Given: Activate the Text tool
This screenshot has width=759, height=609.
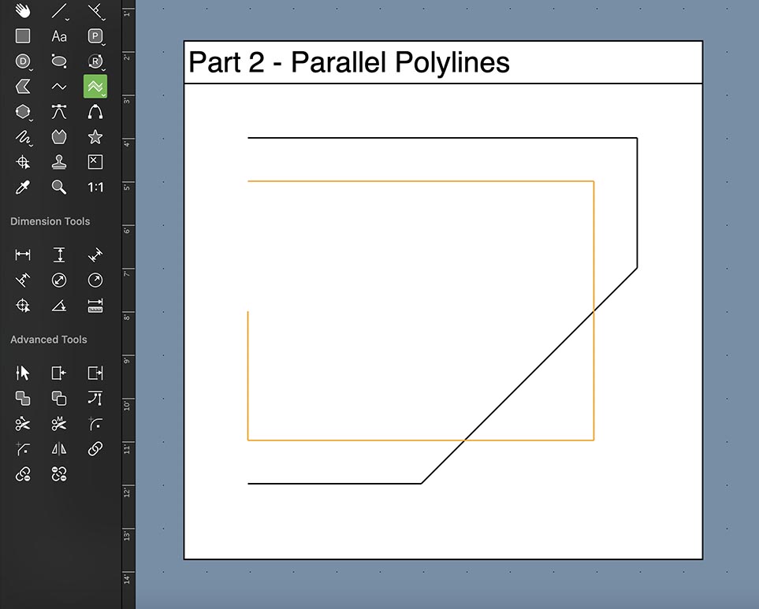Looking at the screenshot, I should (x=58, y=36).
